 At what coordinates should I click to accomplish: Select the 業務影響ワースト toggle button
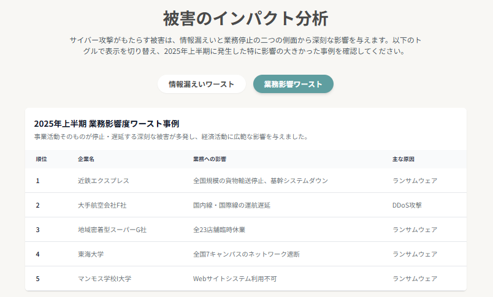click(x=293, y=84)
